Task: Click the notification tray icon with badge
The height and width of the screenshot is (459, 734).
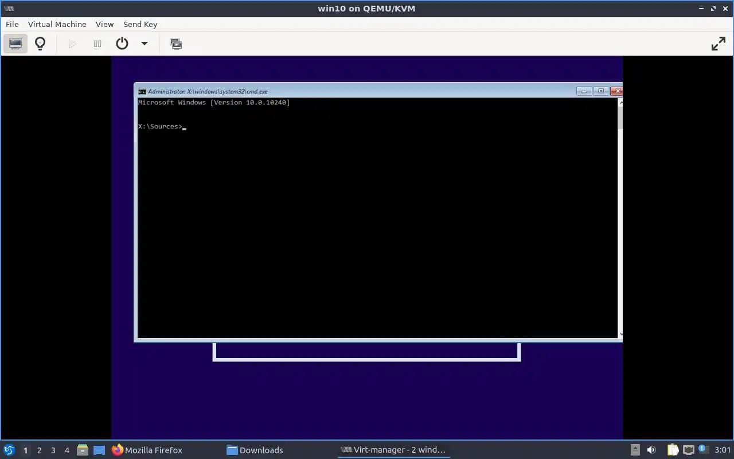Action: pos(703,449)
